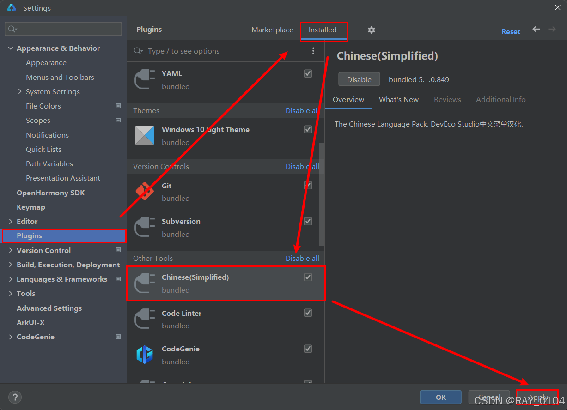Expand Build, Execution, Deployment node
Screen dimensions: 567x410
point(11,265)
